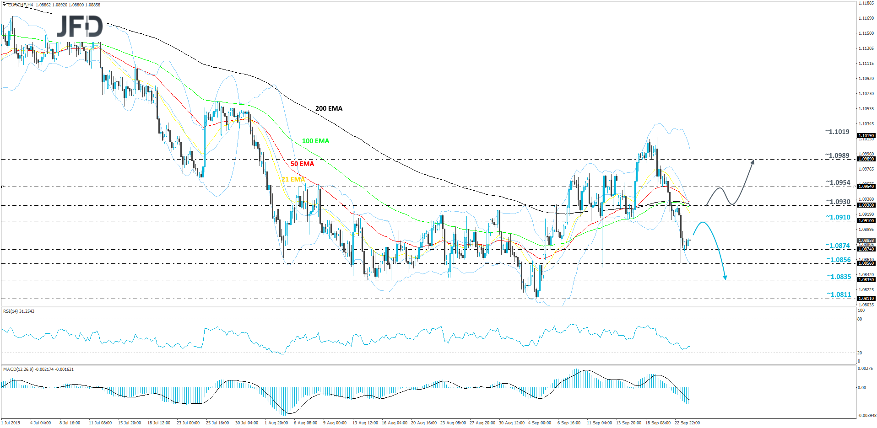877x428 pixels.
Task: Select the blue ~1.0874 level label
Action: pos(838,246)
